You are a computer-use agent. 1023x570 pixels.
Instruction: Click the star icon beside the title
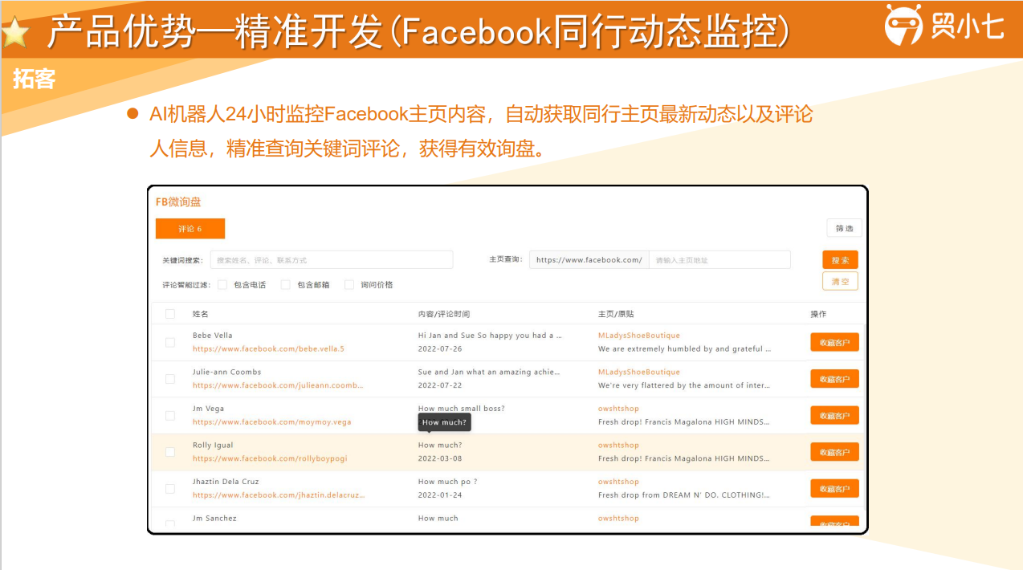[14, 34]
